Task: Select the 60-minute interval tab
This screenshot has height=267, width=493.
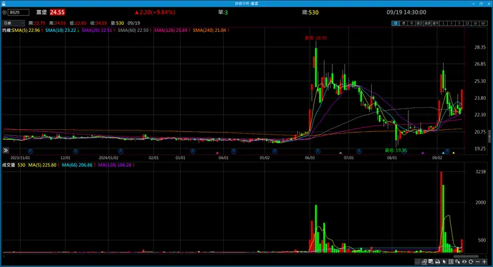Action: (483, 23)
